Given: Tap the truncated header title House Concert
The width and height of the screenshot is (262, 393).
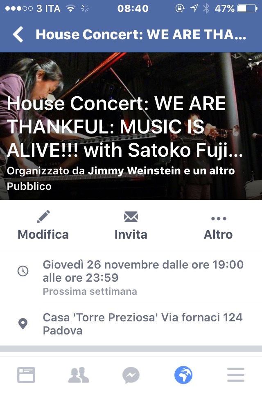Looking at the screenshot, I should click(141, 34).
